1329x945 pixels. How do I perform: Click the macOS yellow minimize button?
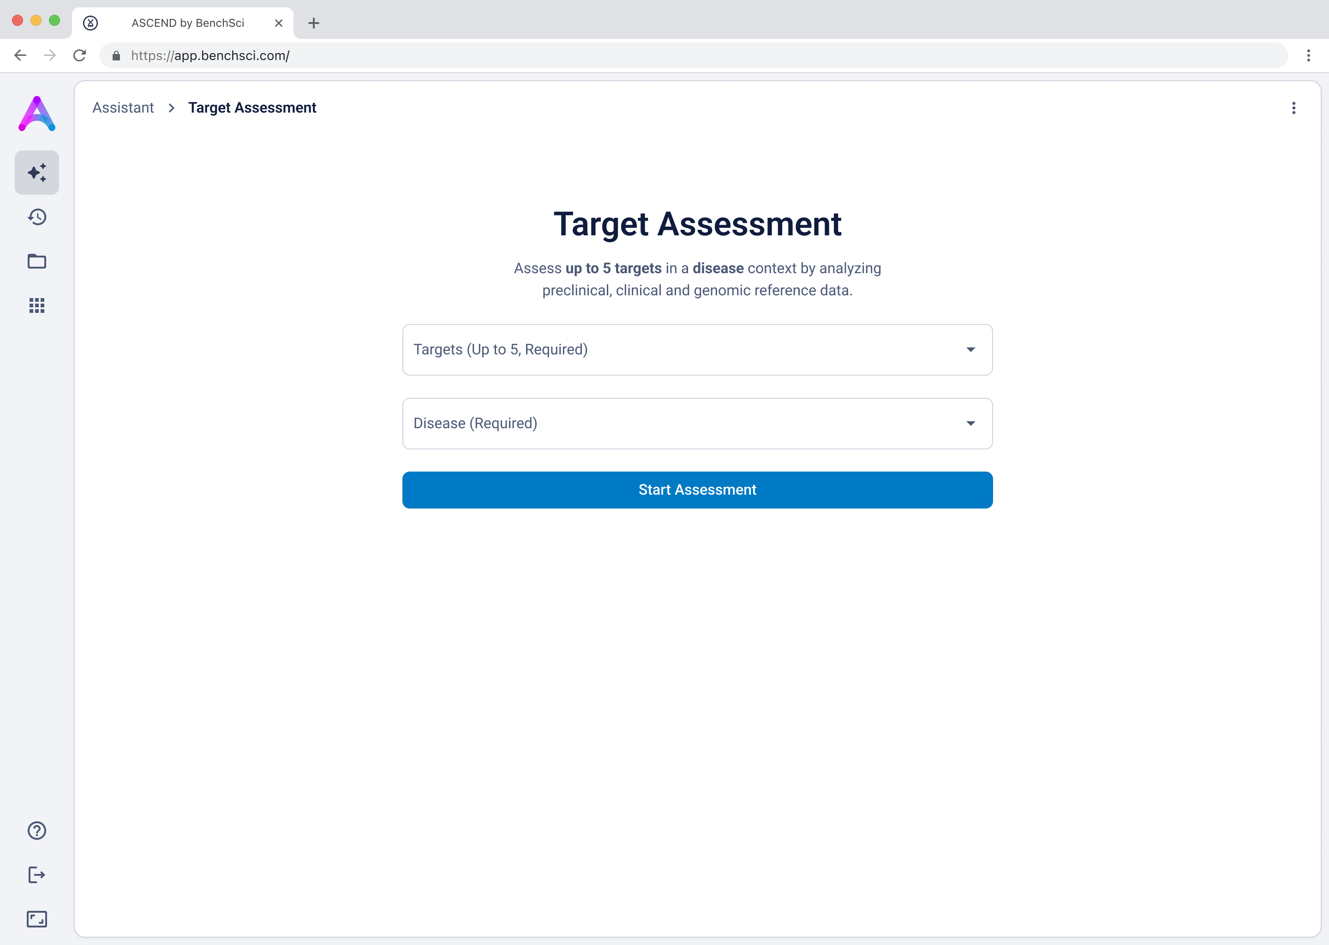tap(36, 20)
